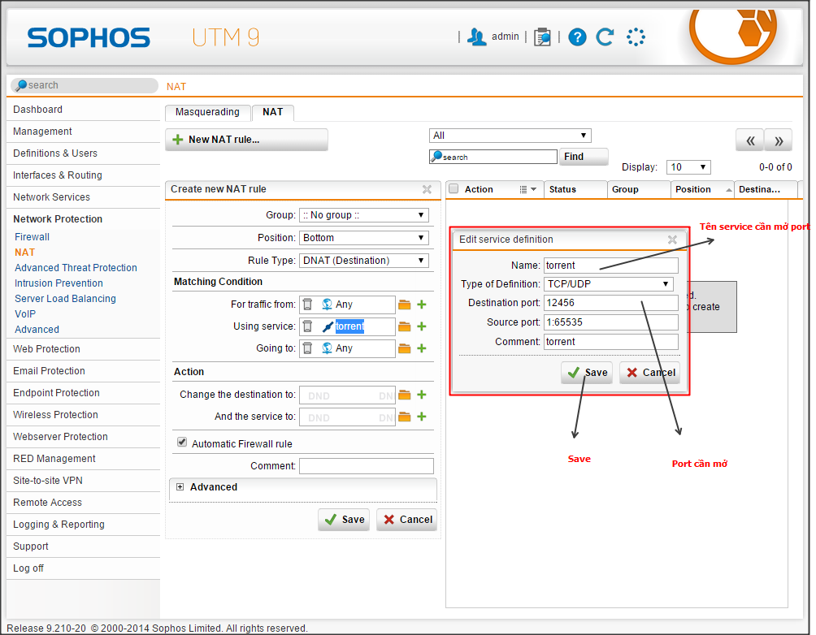
Task: Check the select-all box in table header
Action: pyautogui.click(x=454, y=189)
